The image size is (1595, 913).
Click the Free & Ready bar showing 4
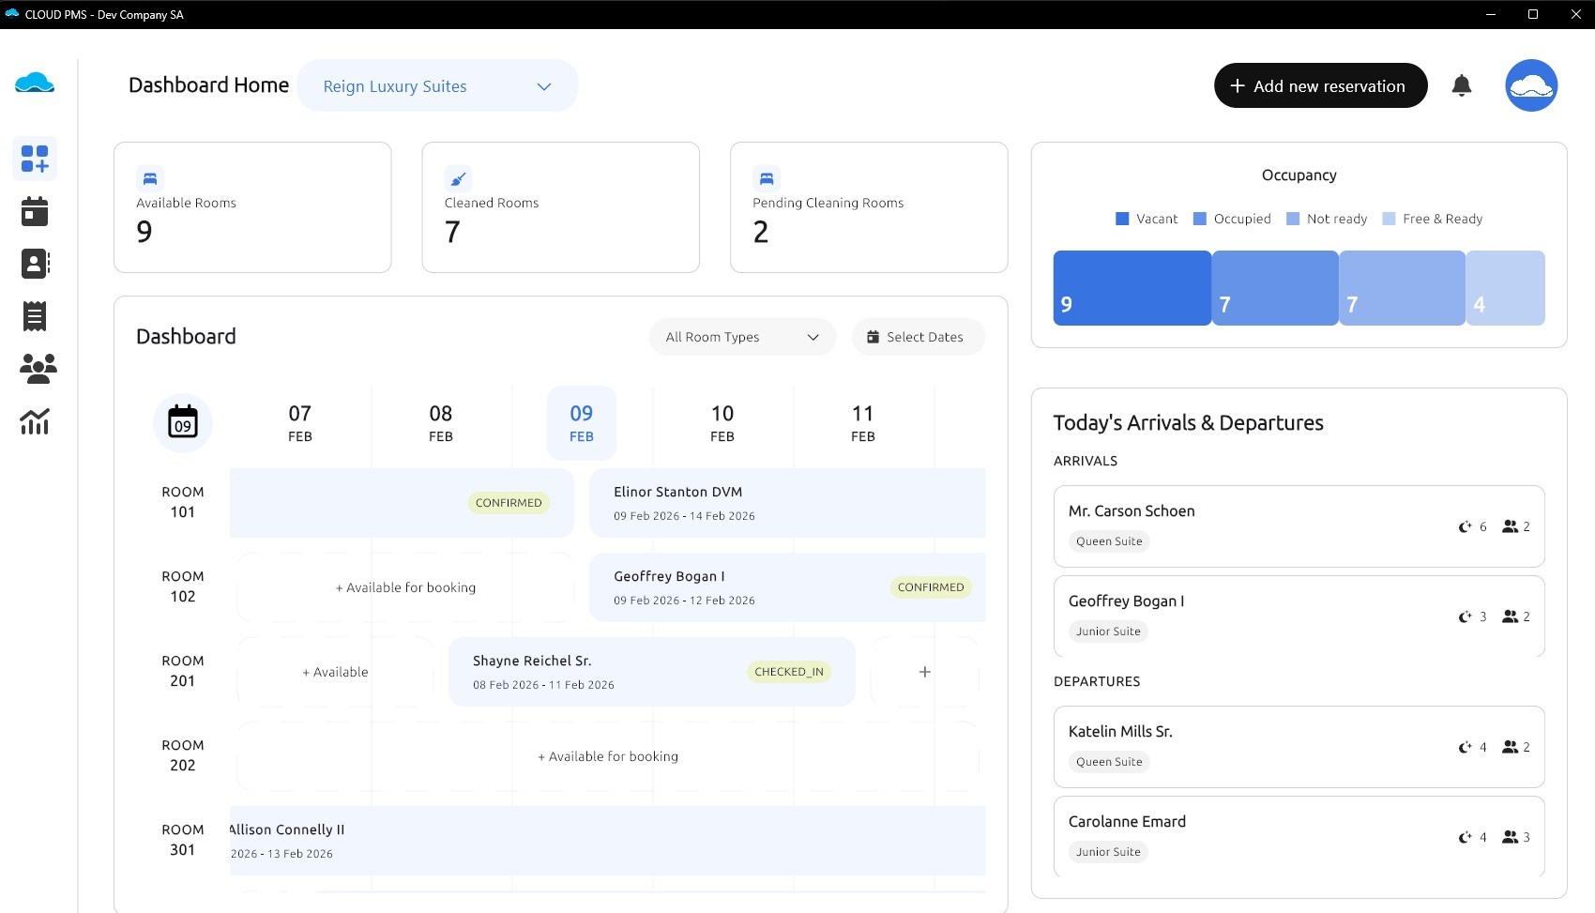click(1505, 288)
